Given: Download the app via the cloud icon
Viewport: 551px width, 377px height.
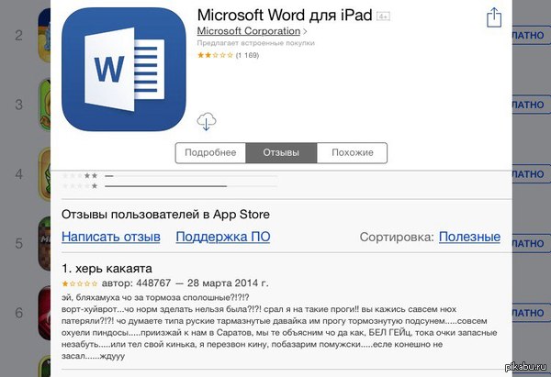Looking at the screenshot, I should pos(207,121).
